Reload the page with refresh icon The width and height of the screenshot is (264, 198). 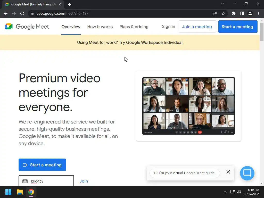click(22, 13)
